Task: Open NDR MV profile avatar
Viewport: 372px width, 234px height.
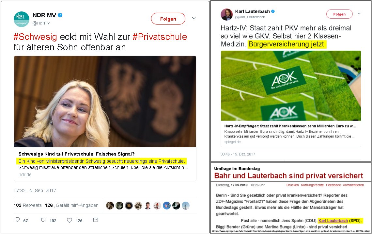Action: click(x=21, y=19)
